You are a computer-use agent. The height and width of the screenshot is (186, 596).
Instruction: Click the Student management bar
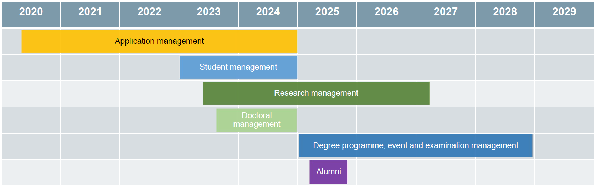pyautogui.click(x=238, y=67)
